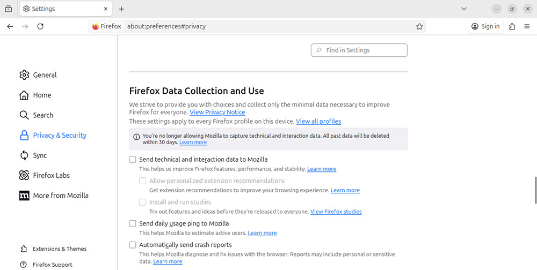Toggle Allow personalized extension recommendations checkbox
The width and height of the screenshot is (537, 270).
coord(142,181)
